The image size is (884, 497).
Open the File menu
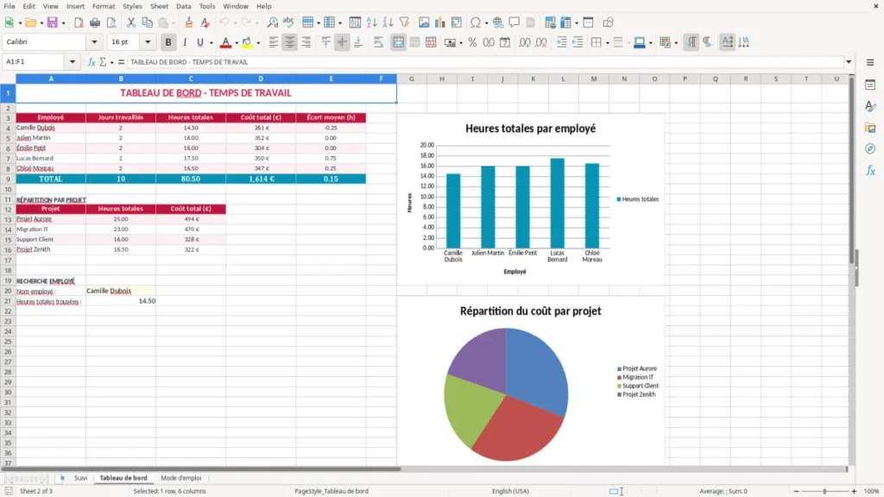pos(9,6)
